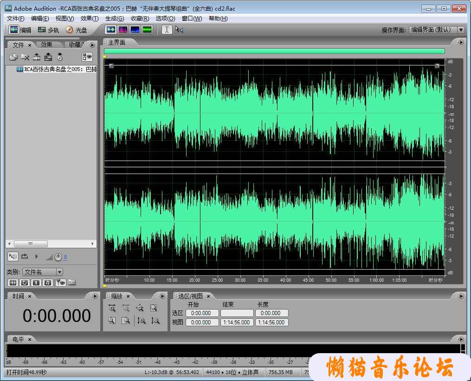471x381 pixels.
Task: Switch to Edit view (编辑) button
Action: pos(20,30)
